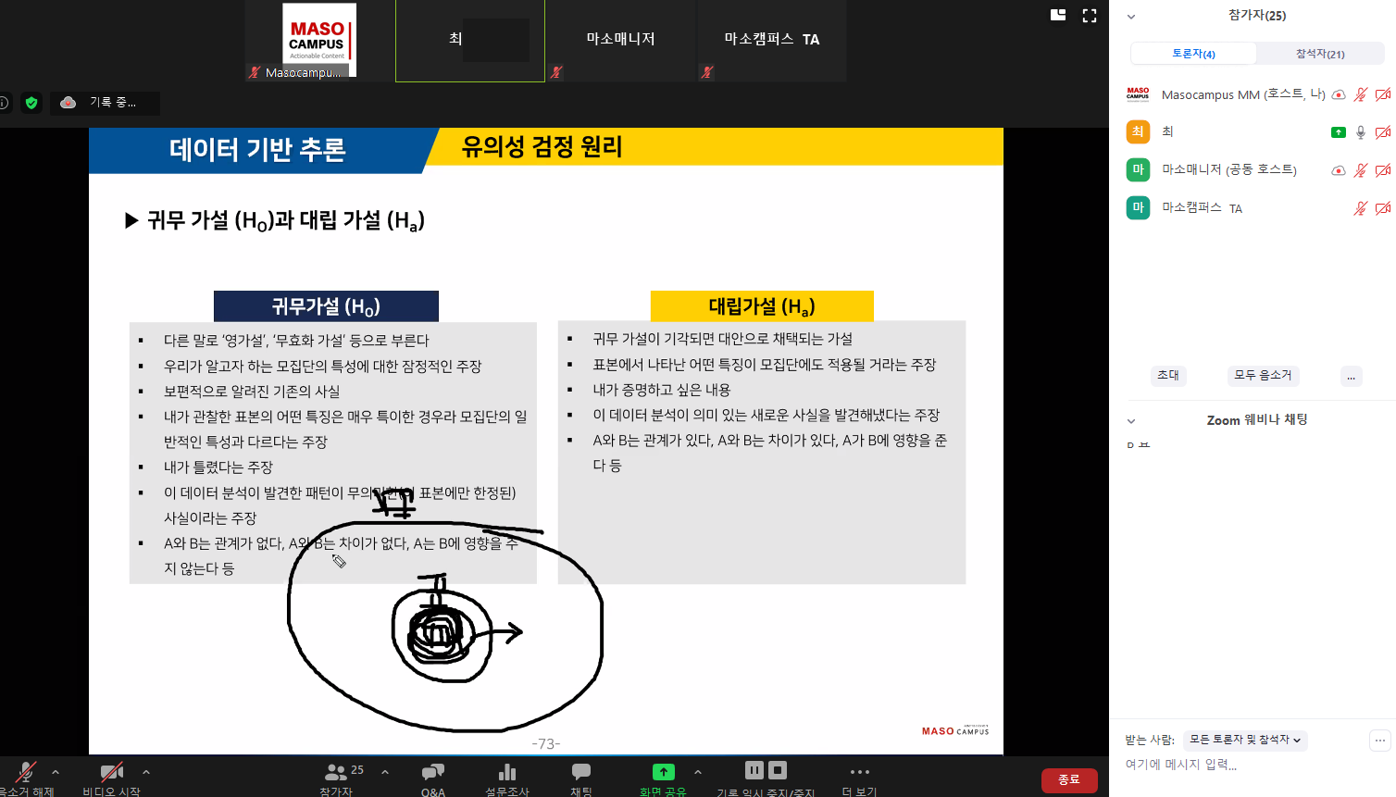The height and width of the screenshot is (797, 1396).
Task: Pause the recording from the toolbar
Action: 754,770
